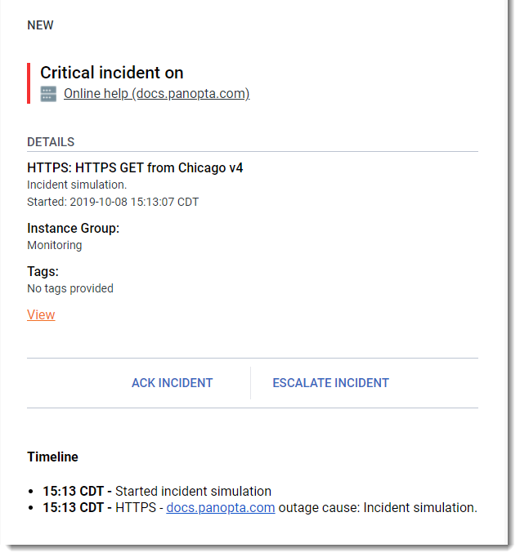The image size is (520, 557).
Task: Click the red critical severity bar
Action: coord(29,83)
